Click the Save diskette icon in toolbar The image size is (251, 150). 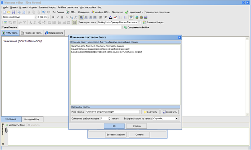click(13, 12)
